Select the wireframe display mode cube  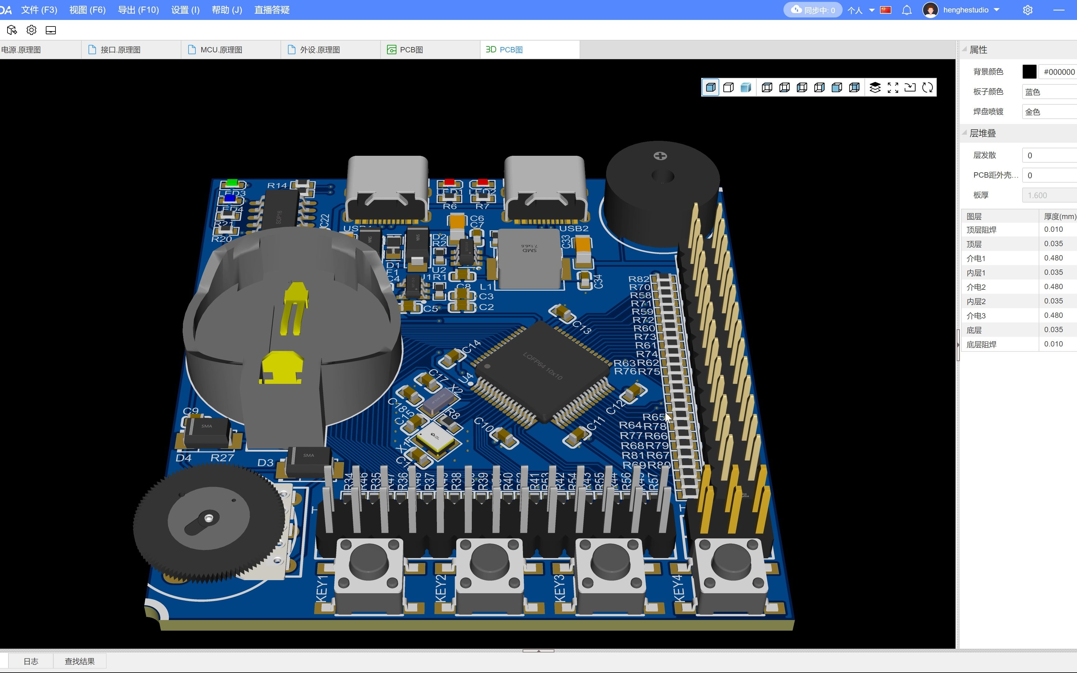[x=728, y=87]
